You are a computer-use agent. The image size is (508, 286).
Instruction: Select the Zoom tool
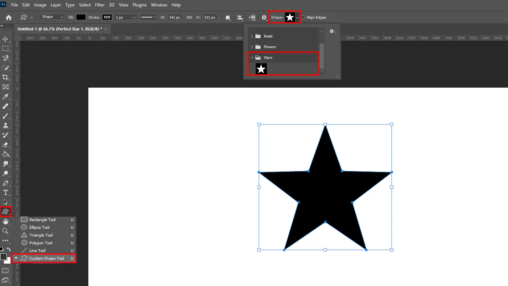[x=5, y=231]
